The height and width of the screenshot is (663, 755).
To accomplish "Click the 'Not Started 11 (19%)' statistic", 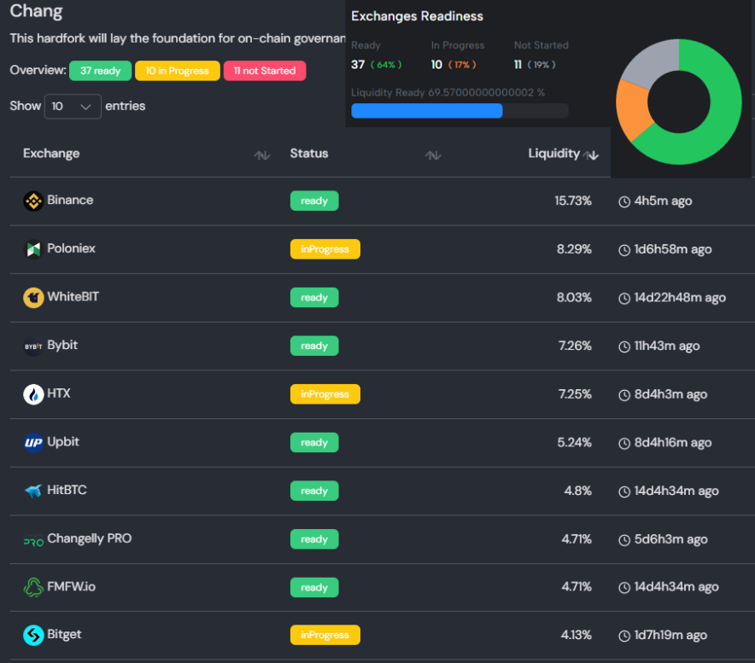I will click(541, 55).
